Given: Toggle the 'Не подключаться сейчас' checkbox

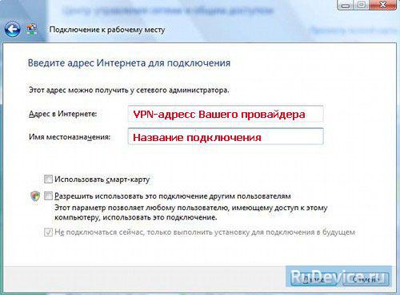Looking at the screenshot, I should pos(48,232).
